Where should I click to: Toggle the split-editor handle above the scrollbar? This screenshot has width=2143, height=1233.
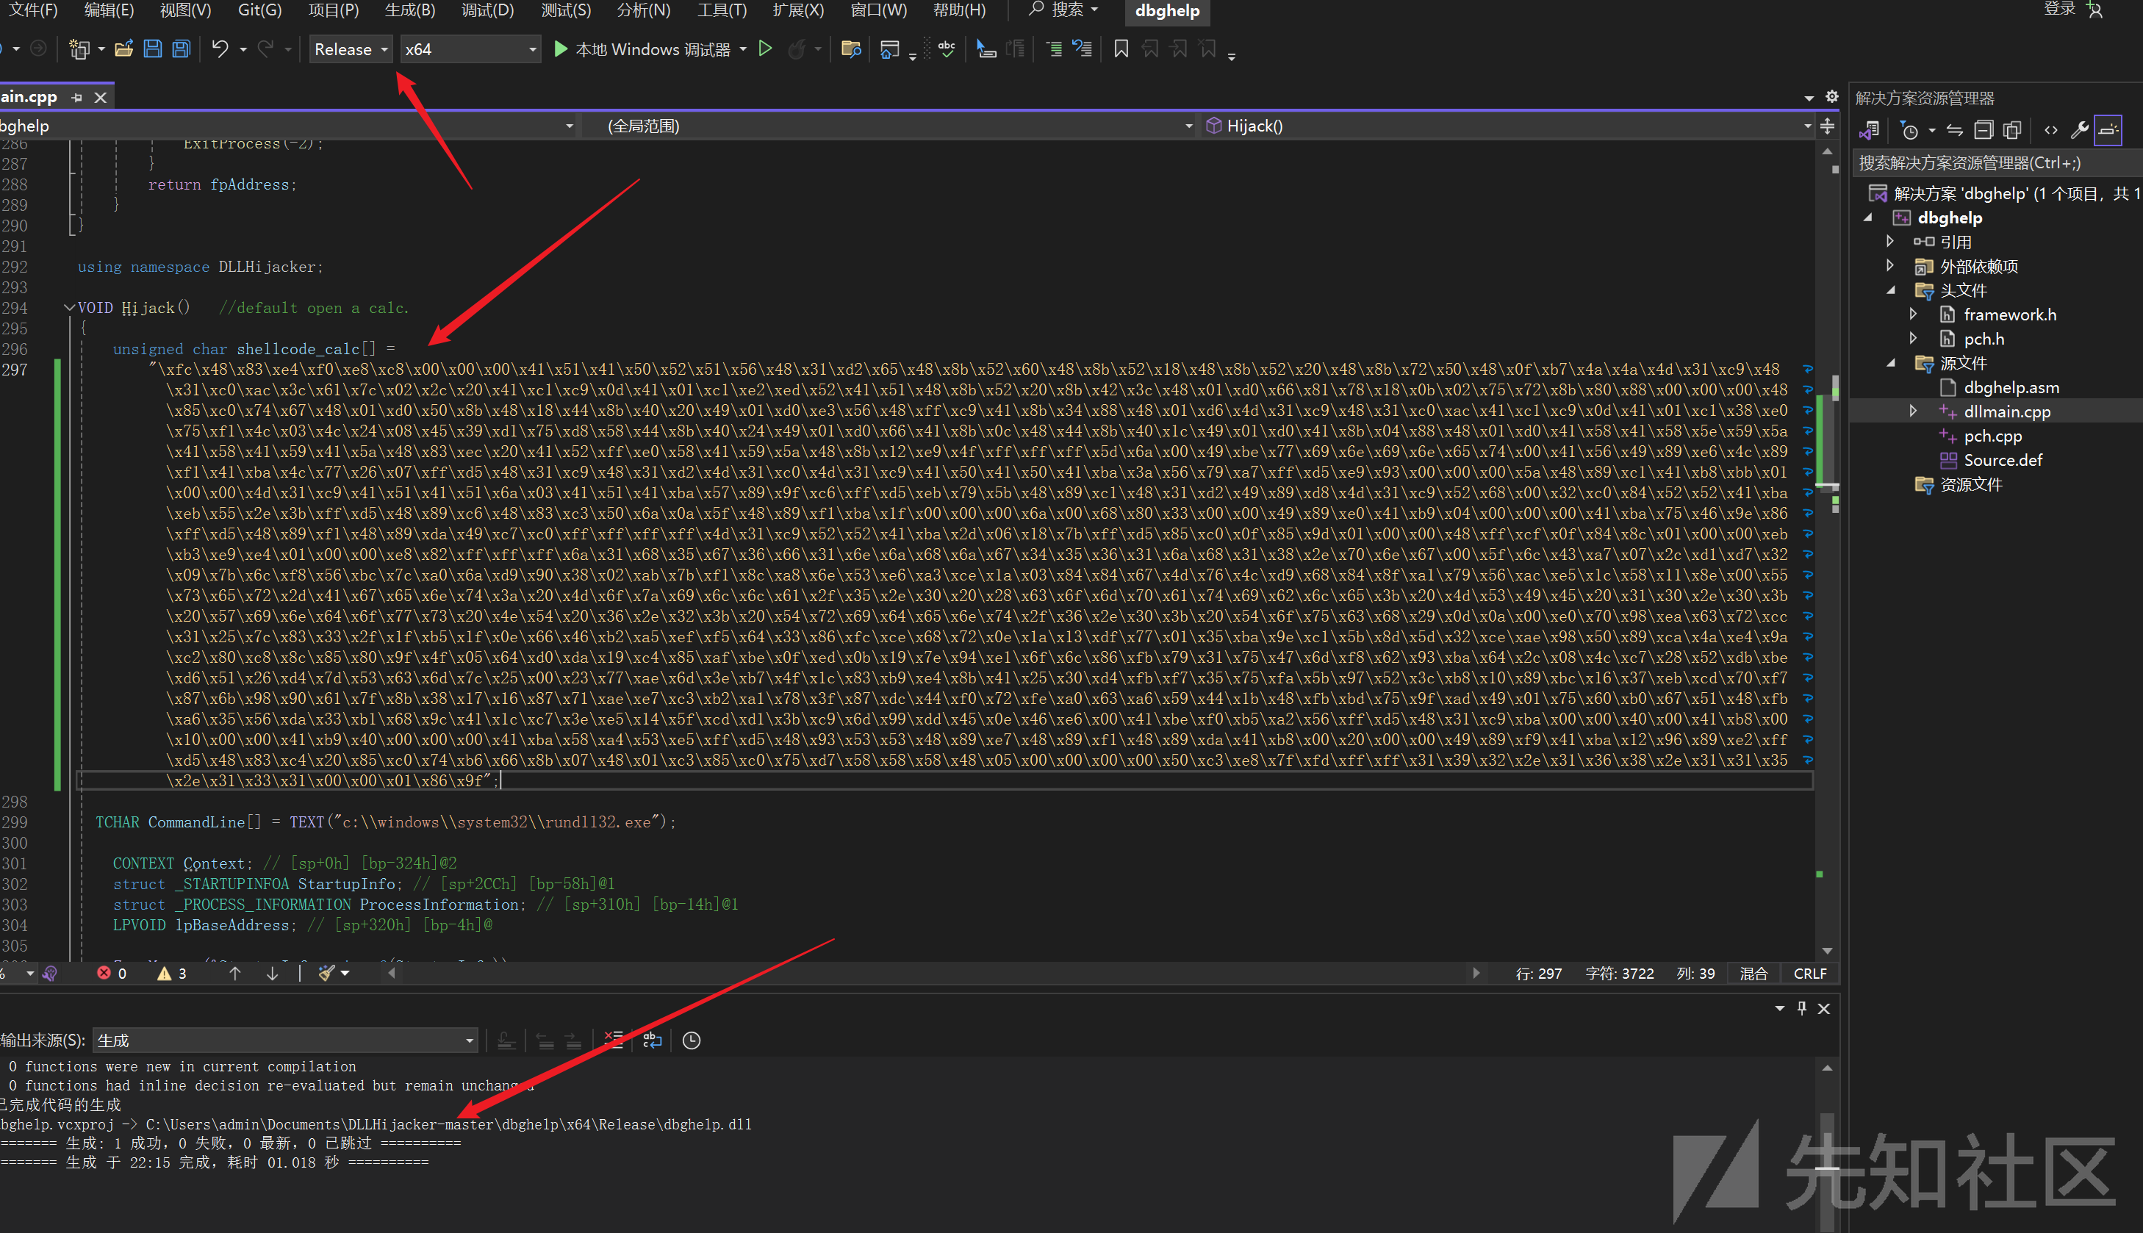click(x=1828, y=127)
